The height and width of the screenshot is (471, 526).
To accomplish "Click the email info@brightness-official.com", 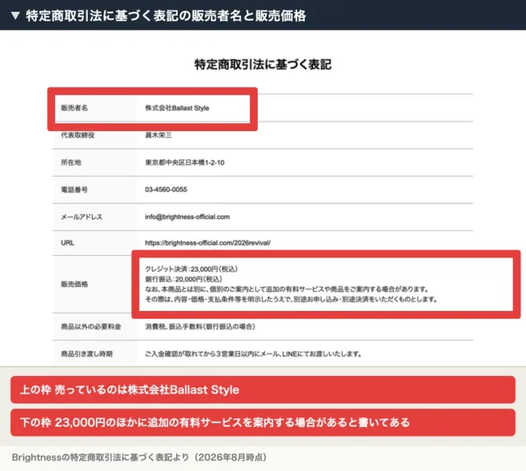I will click(x=187, y=217).
